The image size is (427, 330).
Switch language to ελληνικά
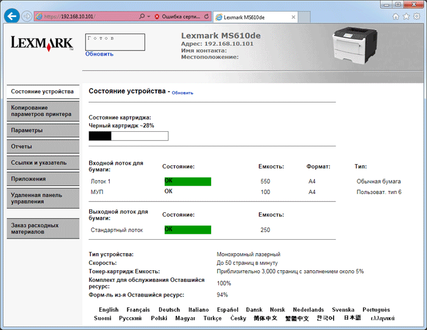[382, 318]
